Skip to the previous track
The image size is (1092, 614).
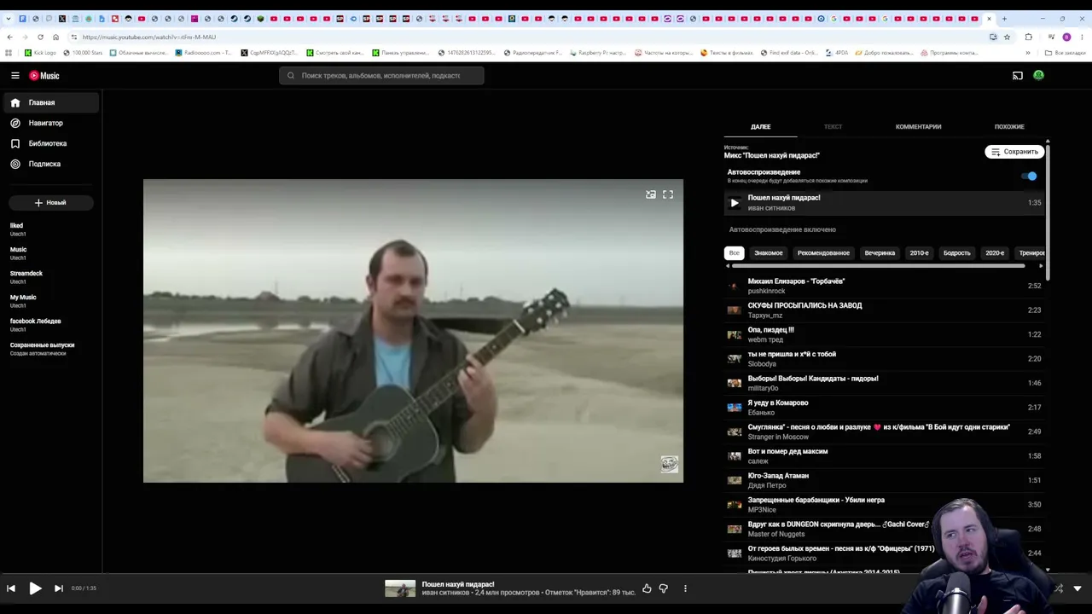(11, 588)
